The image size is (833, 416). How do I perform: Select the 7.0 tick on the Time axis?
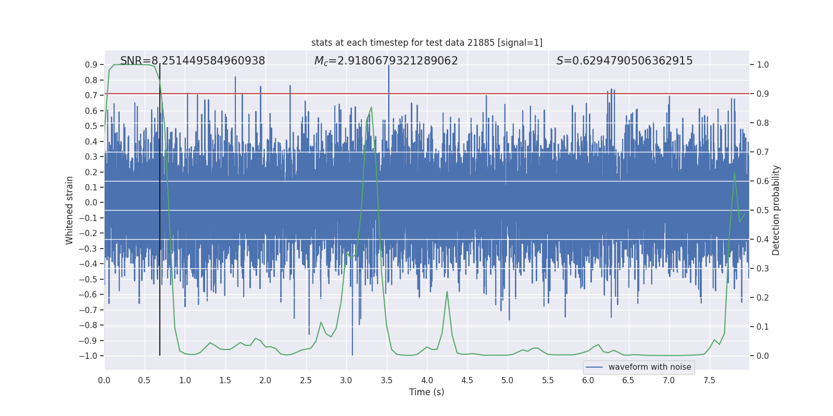tap(669, 380)
